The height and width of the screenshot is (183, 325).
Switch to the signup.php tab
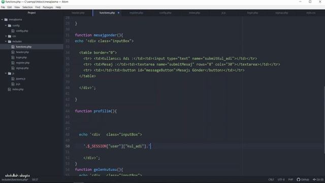[x=282, y=13]
